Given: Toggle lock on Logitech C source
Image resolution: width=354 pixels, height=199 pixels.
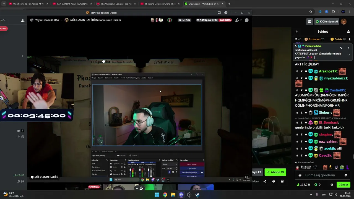Looking at the screenshot, I should tap(124, 164).
